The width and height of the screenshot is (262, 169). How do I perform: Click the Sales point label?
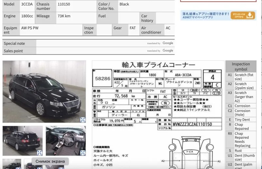click(x=13, y=51)
